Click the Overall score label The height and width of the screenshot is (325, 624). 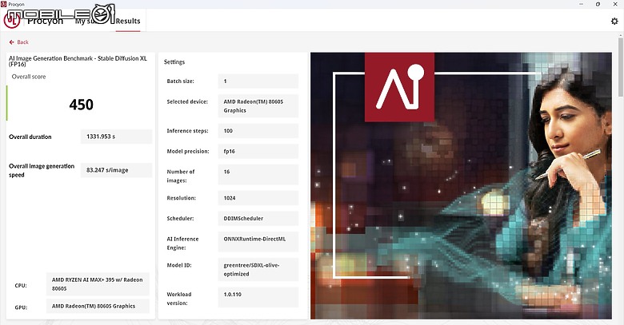[29, 77]
